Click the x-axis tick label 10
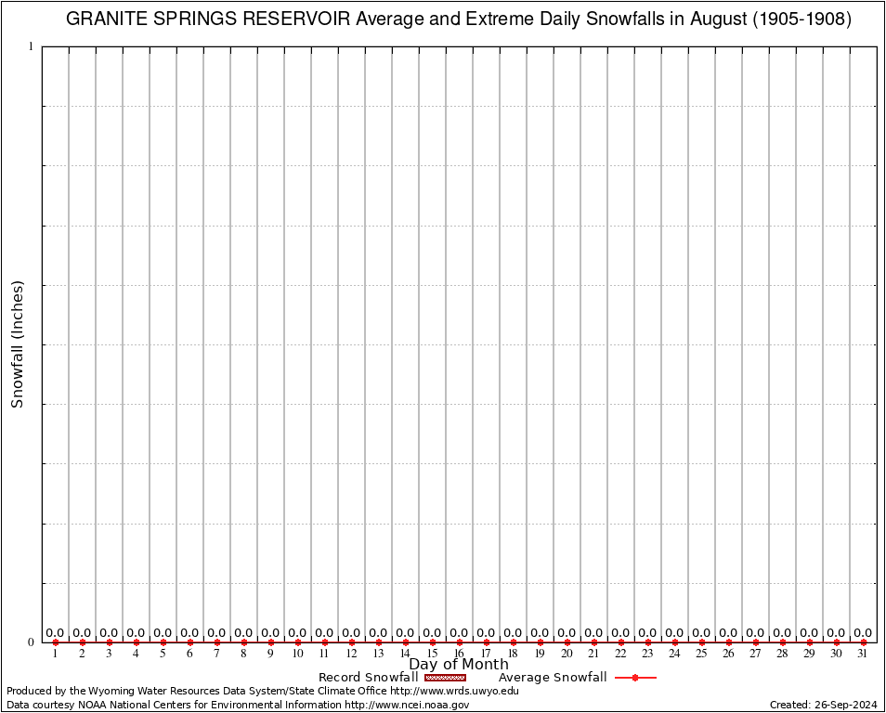This screenshot has width=886, height=713. [x=297, y=654]
